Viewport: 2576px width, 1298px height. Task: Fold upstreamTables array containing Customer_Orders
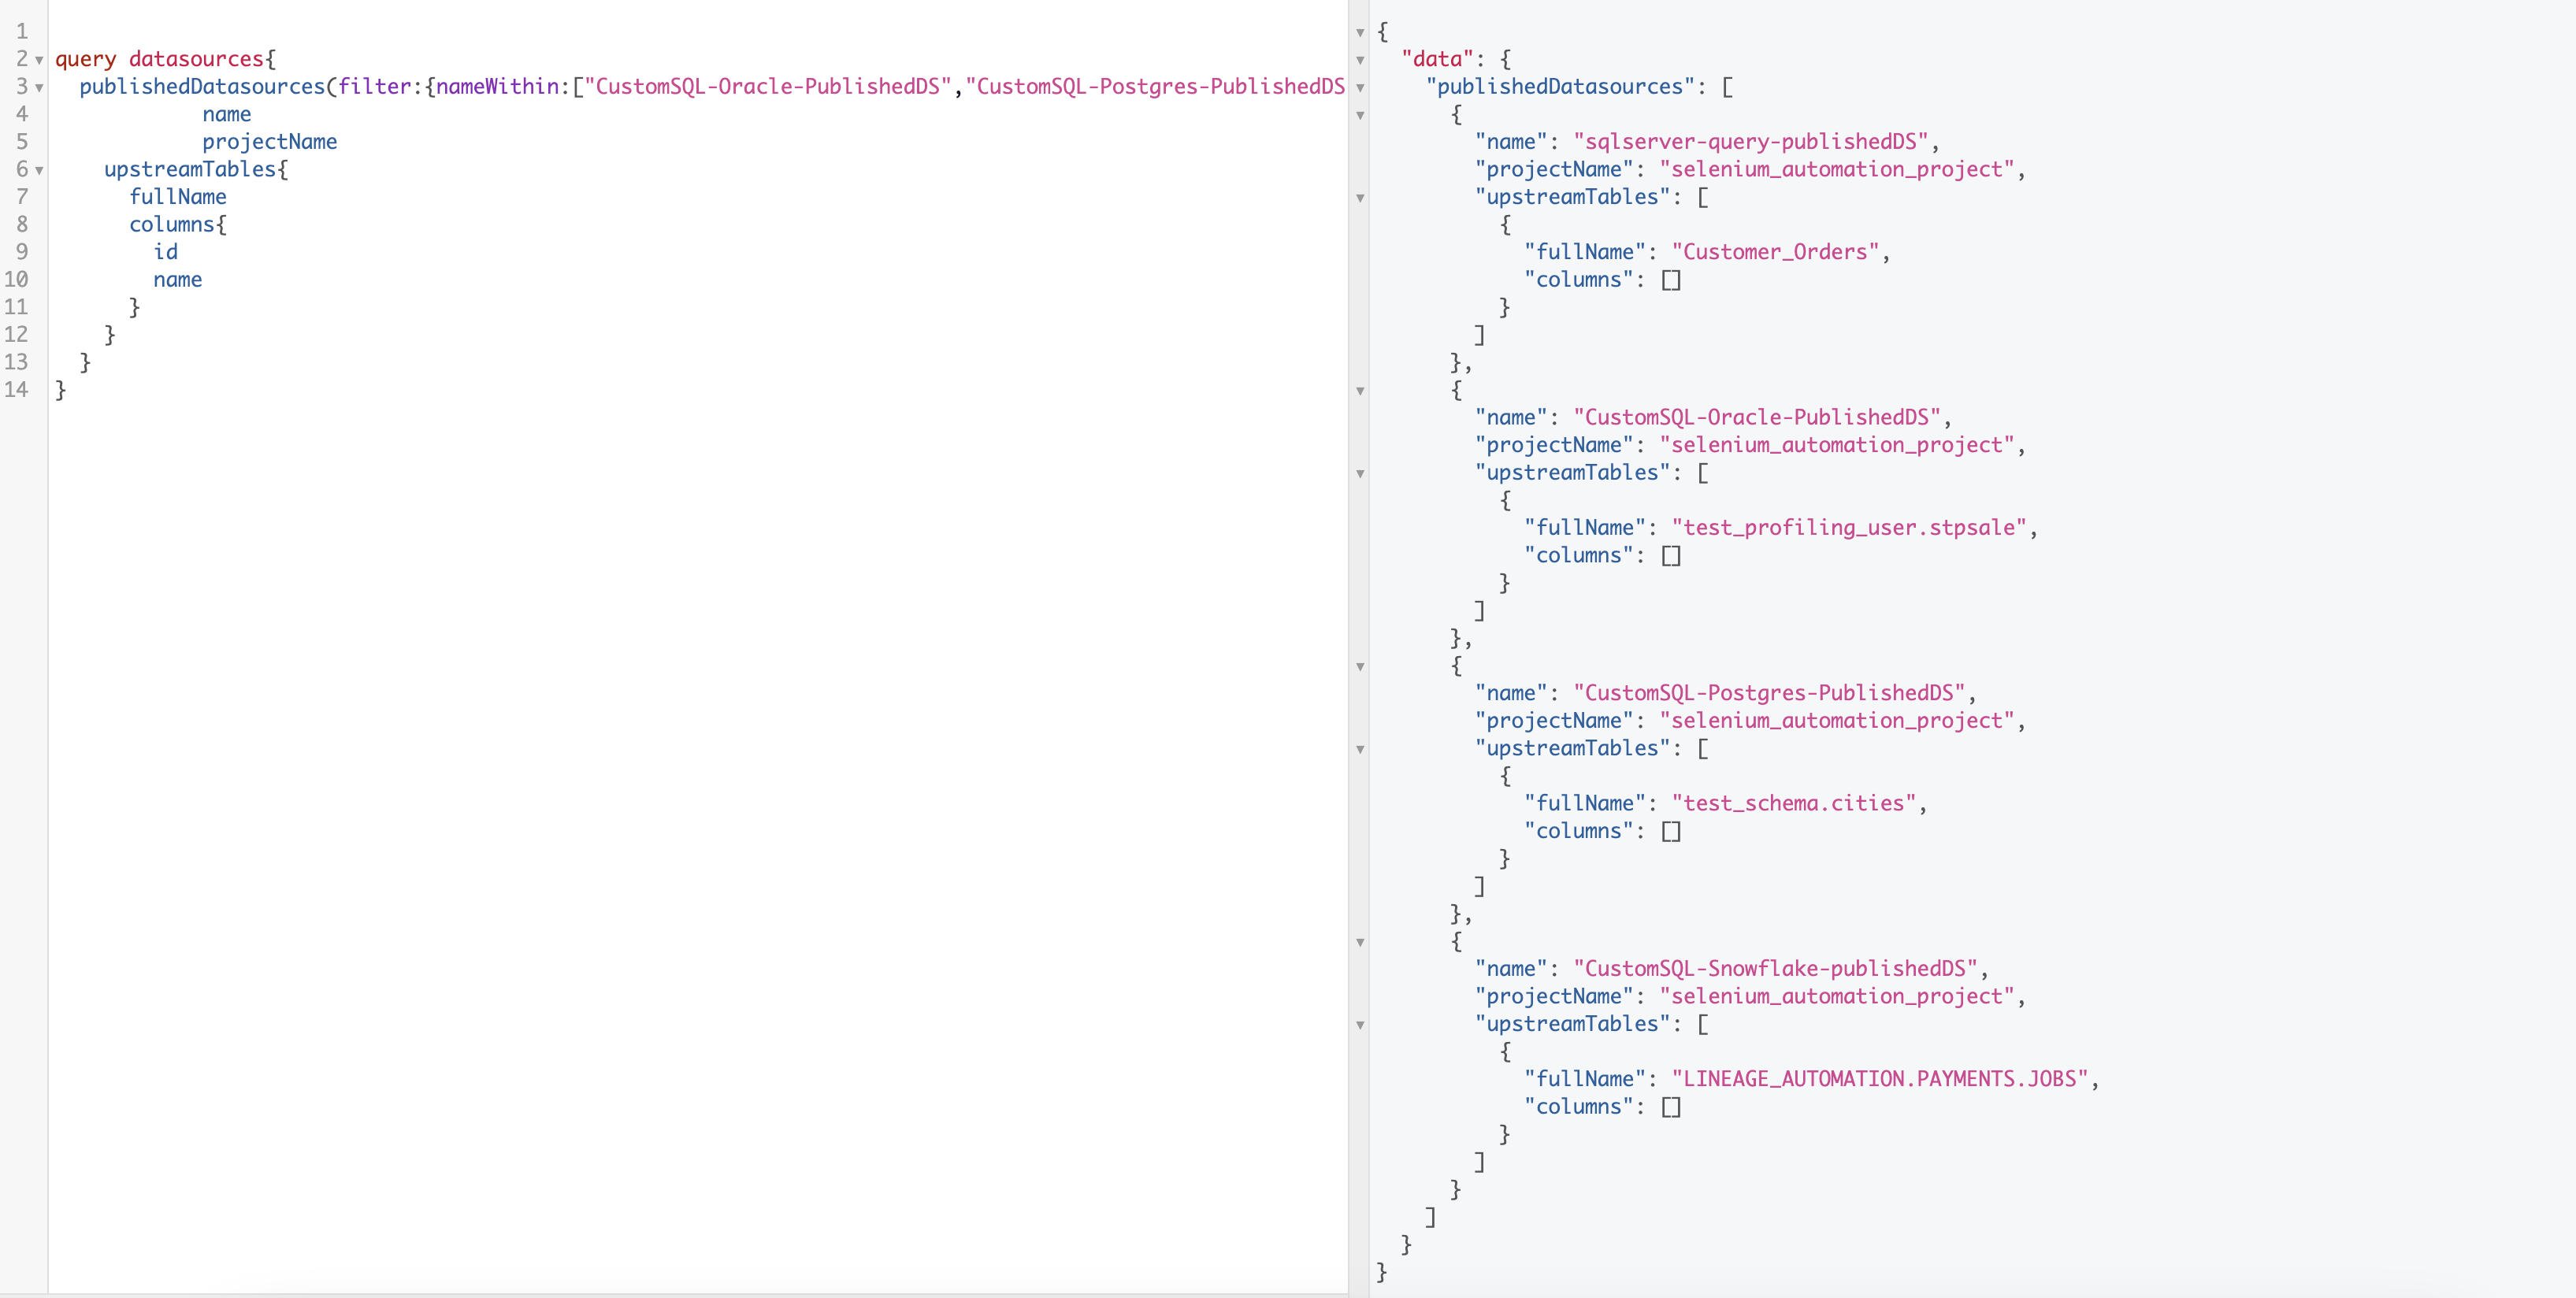coord(1360,198)
